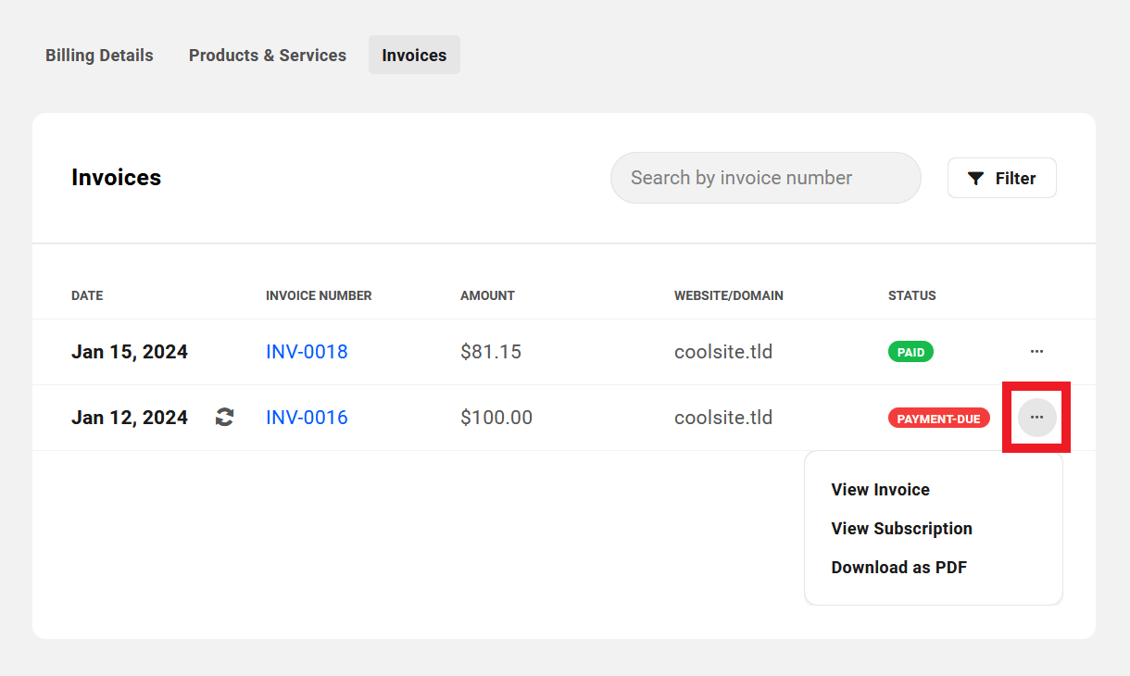Click the invoice number search field

click(x=765, y=178)
